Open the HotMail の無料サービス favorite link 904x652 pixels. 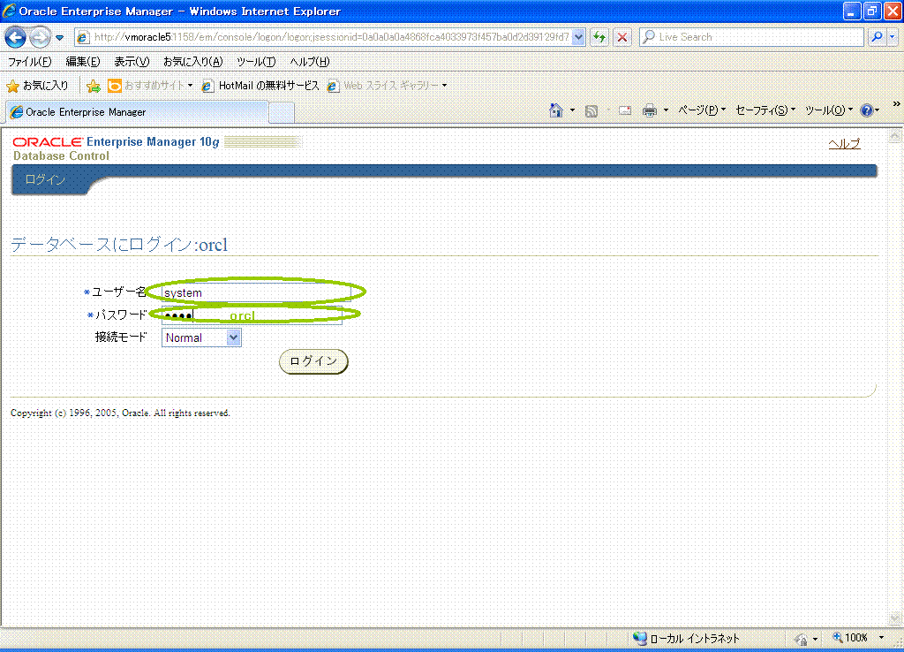click(260, 86)
